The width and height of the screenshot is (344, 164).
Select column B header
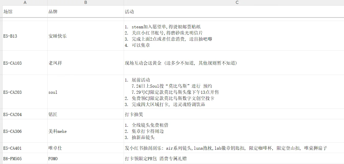[x=86, y=3]
